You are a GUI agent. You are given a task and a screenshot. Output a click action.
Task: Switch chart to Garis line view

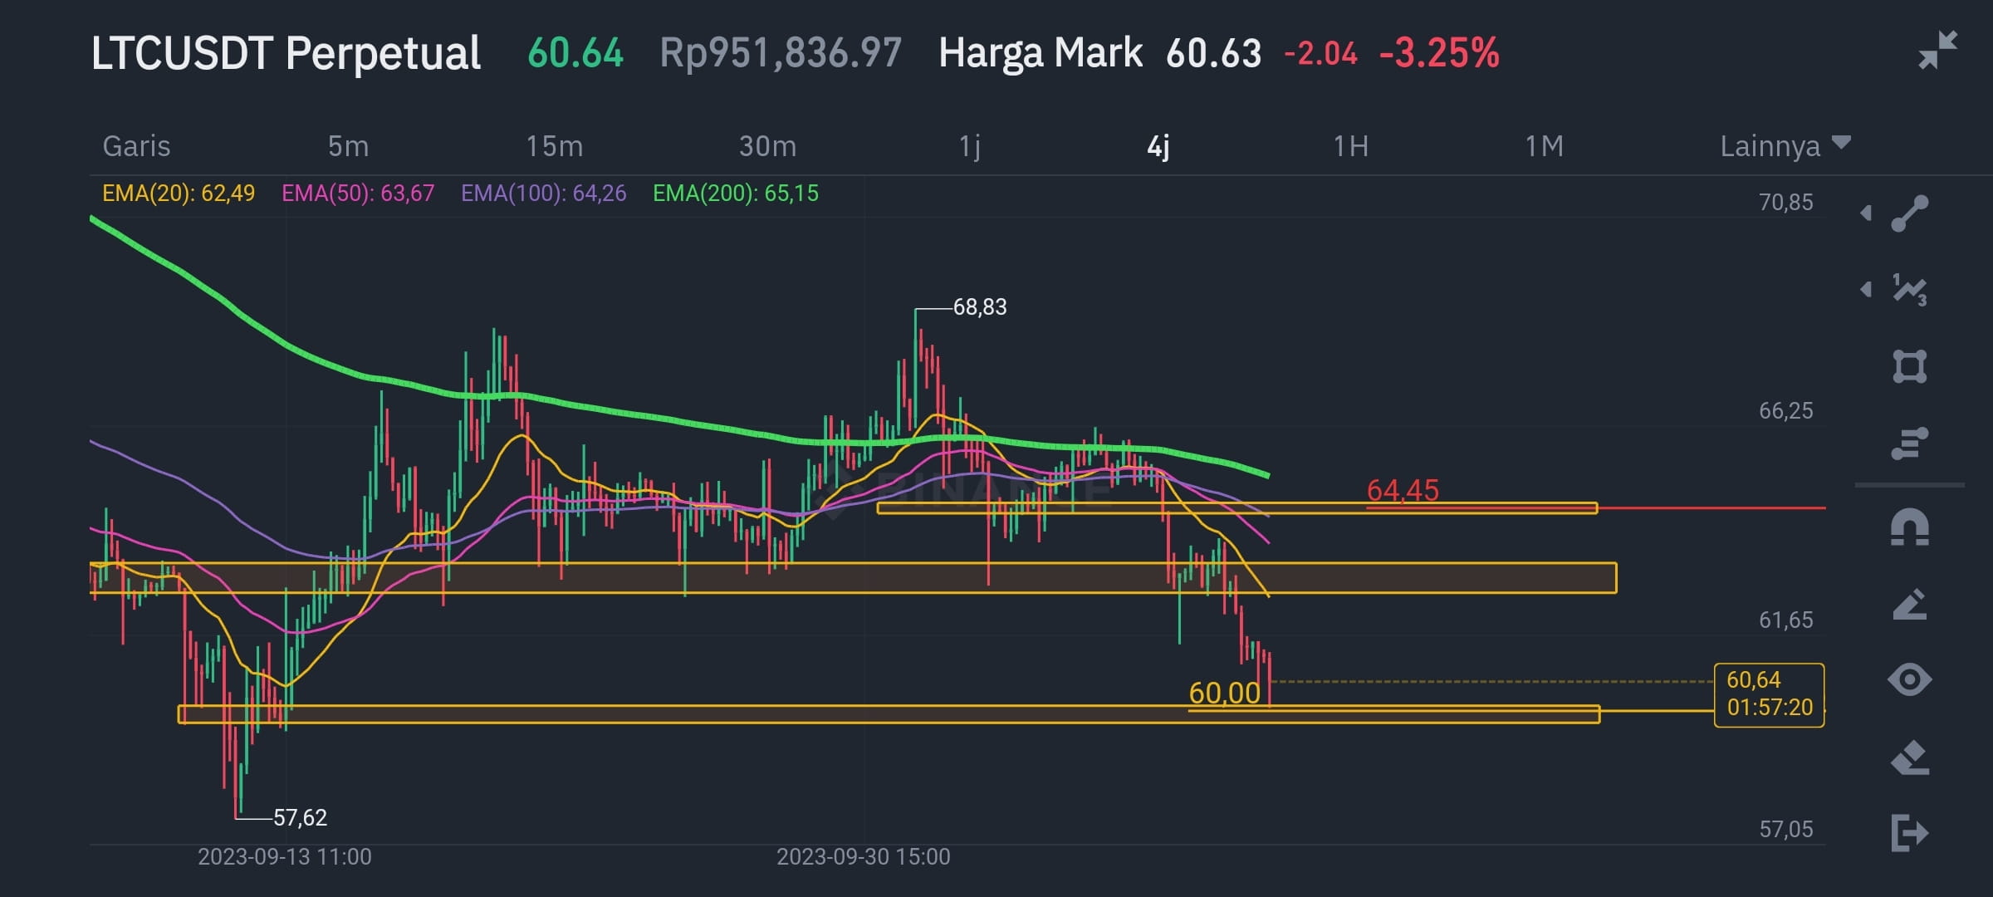click(136, 146)
